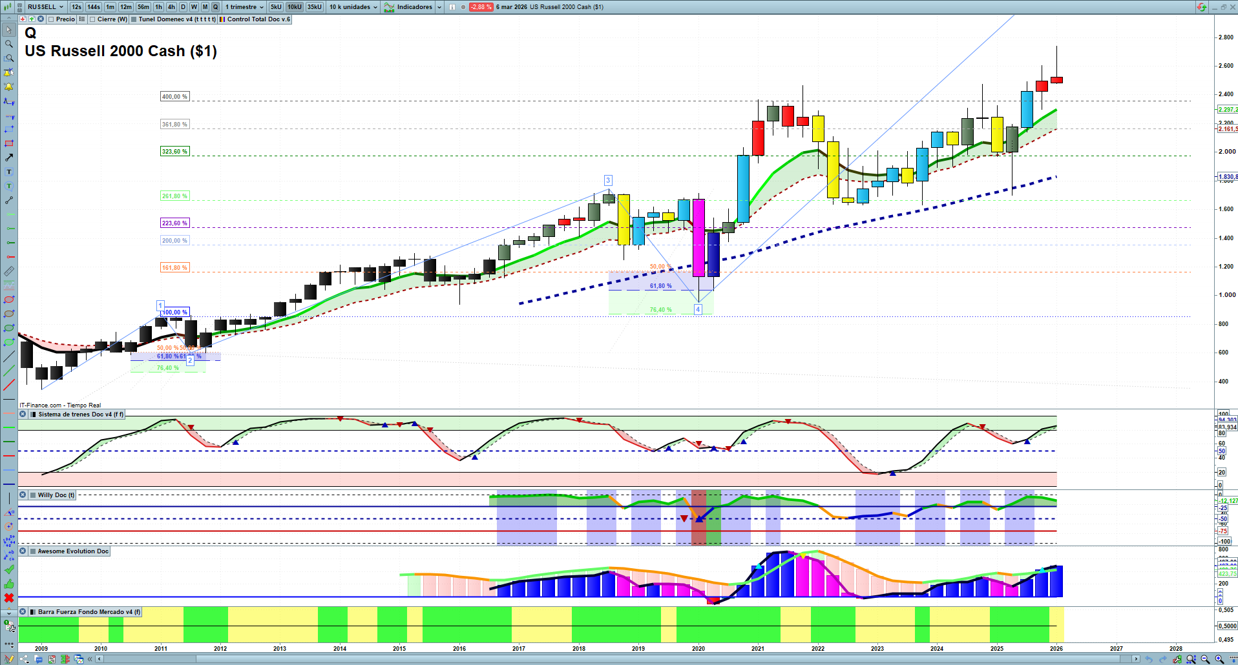The height and width of the screenshot is (665, 1238).
Task: Click the 323,60 % Fibonacci level label
Action: tap(174, 152)
